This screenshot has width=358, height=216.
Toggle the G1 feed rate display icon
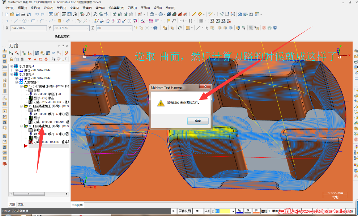[x=54, y=53]
